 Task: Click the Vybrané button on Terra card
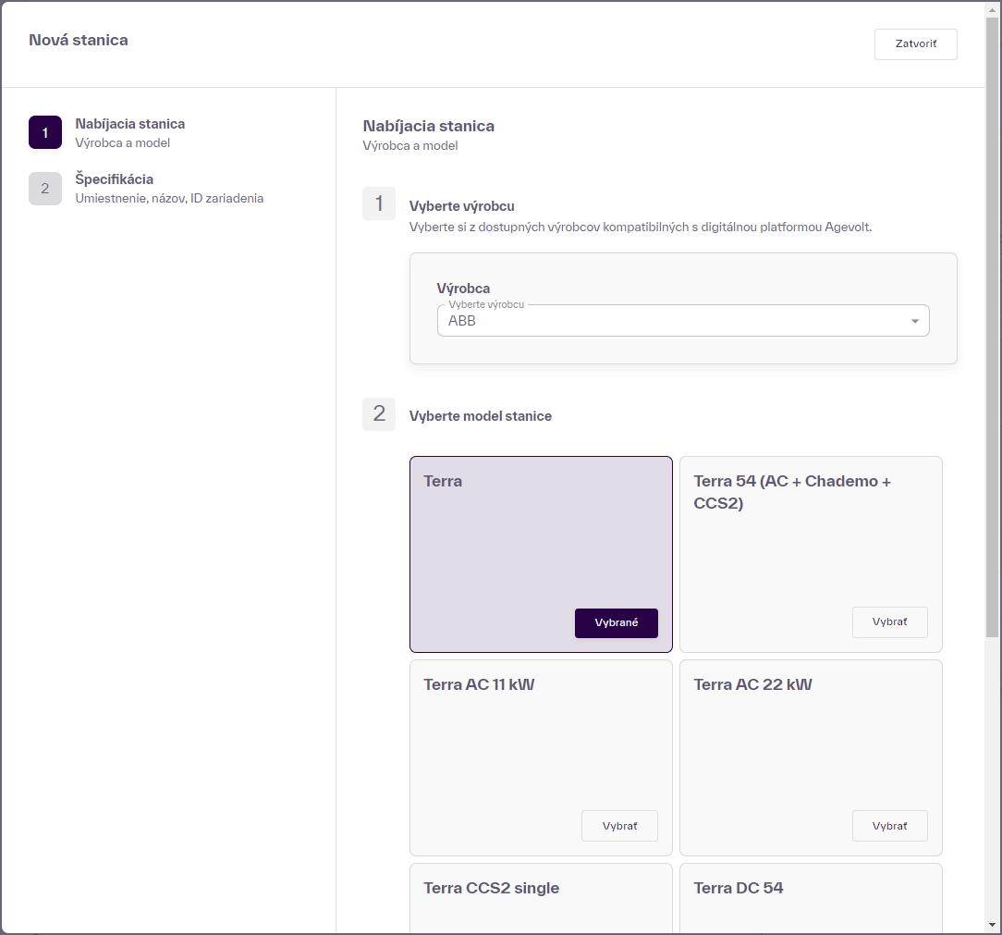tap(616, 623)
